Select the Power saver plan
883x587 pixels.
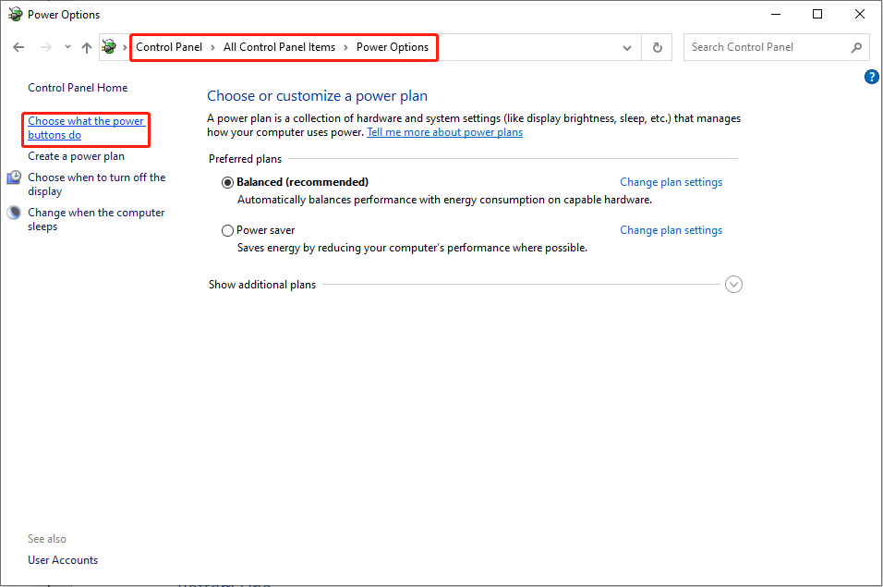tap(227, 230)
